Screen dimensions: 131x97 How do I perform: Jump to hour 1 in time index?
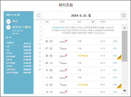(40, 23)
